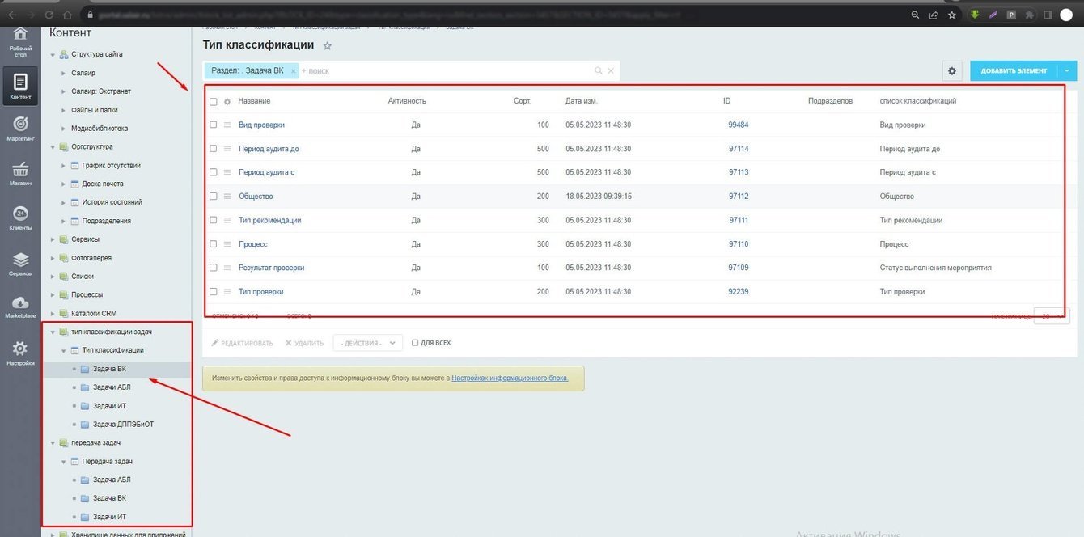1084x537 pixels.
Task: Collapse the Передача задач tree node
Action: [64, 462]
